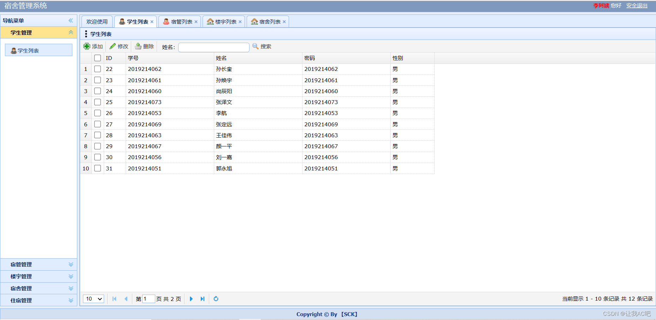Expand the 宿管管理 accordion arrow
The height and width of the screenshot is (320, 656).
tap(71, 265)
